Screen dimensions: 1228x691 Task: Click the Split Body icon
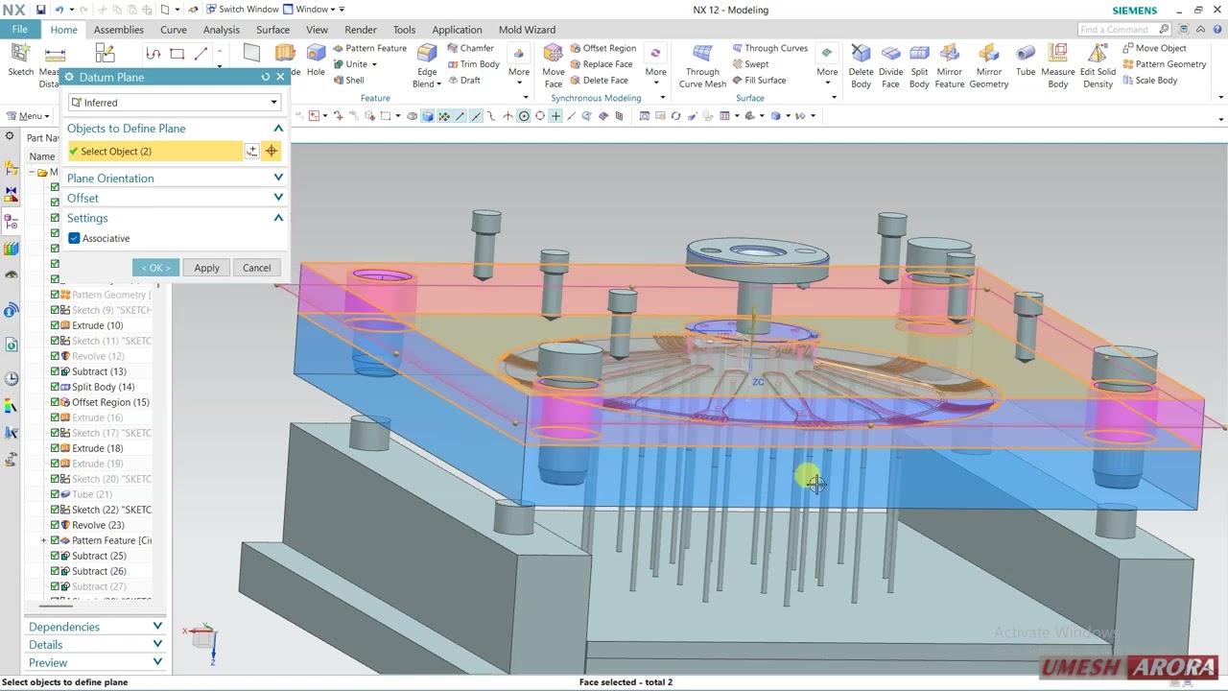pyautogui.click(x=919, y=55)
